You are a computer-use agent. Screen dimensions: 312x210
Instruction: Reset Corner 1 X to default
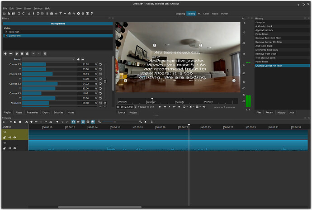[100, 64]
